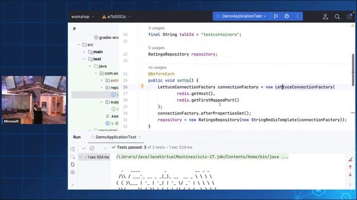357x200 pixels.
Task: Expand the chevron at Run panel bottom-left
Action: click(x=73, y=185)
